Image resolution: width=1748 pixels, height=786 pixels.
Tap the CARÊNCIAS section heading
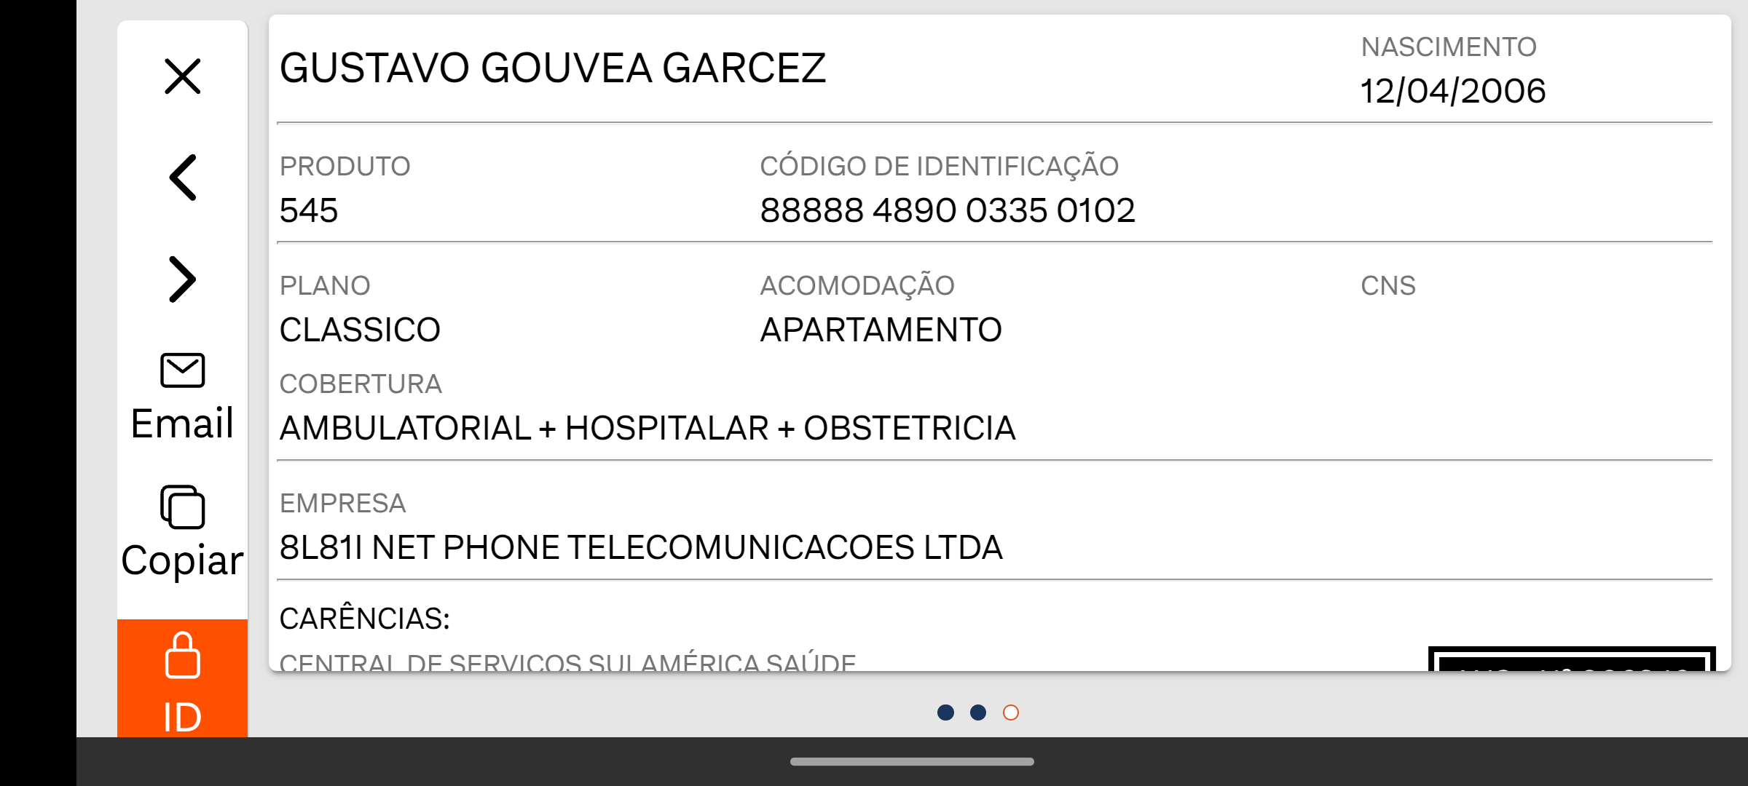[x=365, y=619]
